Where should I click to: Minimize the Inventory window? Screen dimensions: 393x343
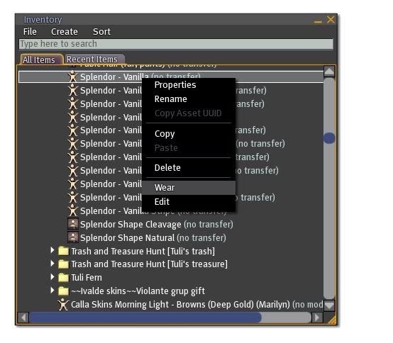pos(318,21)
